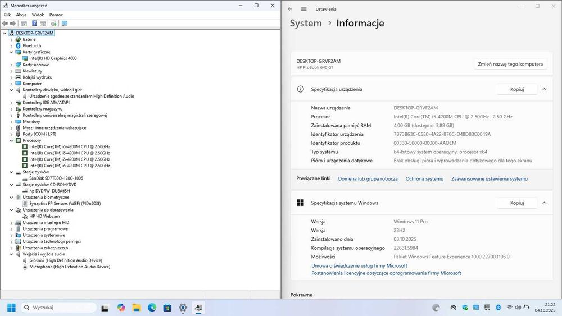Go back with the Settings back arrow

pyautogui.click(x=290, y=9)
